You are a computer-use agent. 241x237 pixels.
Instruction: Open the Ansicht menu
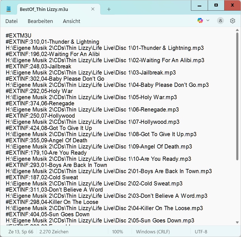(72, 21)
